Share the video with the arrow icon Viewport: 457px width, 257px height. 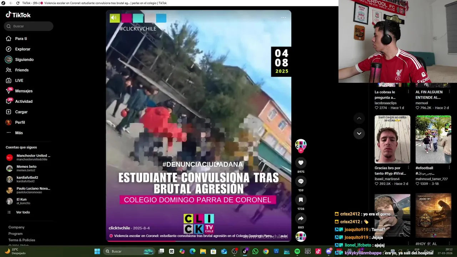tap(301, 218)
